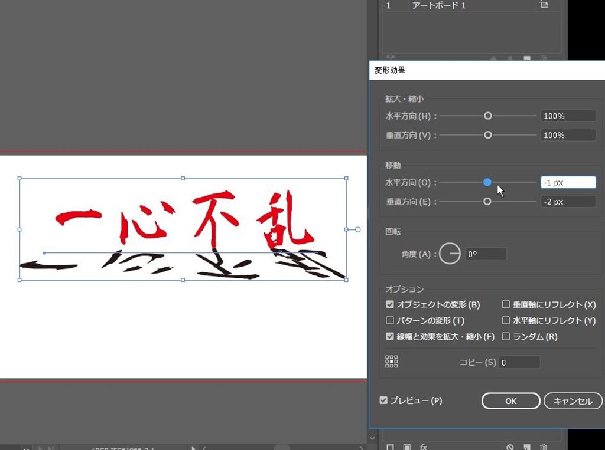Click the trash delete icon in Appearance panel
This screenshot has height=450, width=605.
point(544,446)
